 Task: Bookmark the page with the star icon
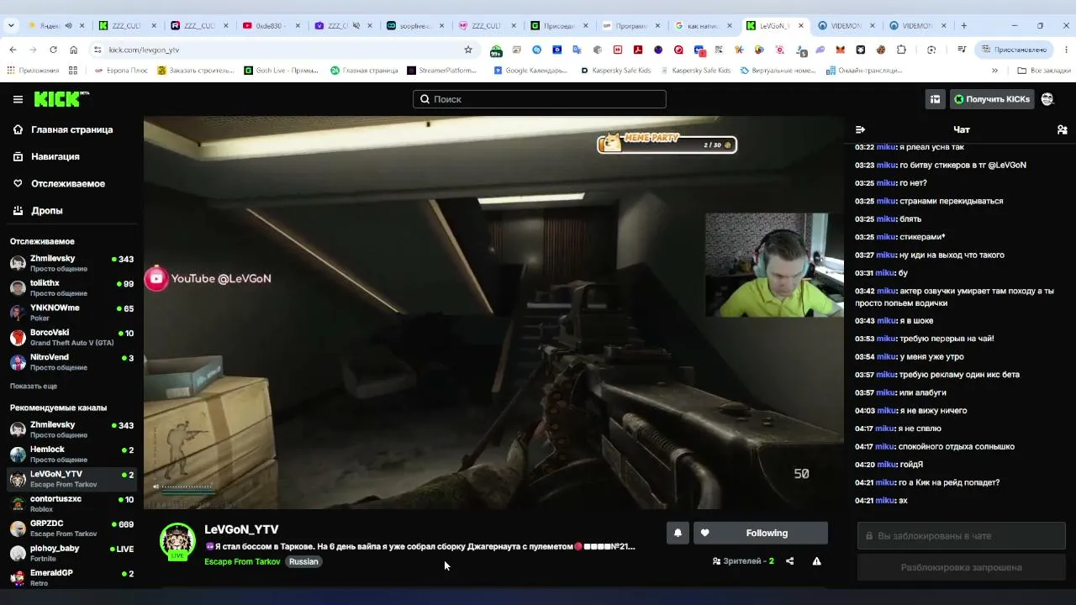(468, 50)
